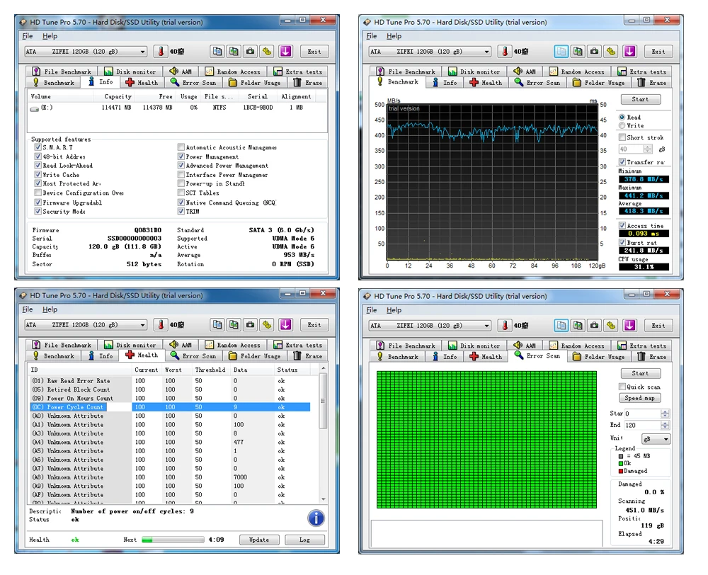This screenshot has height=575, width=708.
Task: Click purple download arrow in Error Scan window
Action: [630, 325]
